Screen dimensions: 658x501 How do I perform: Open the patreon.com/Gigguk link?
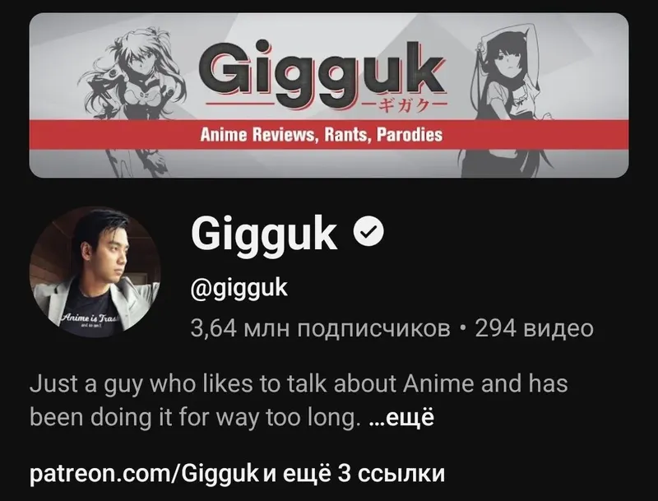click(x=144, y=473)
